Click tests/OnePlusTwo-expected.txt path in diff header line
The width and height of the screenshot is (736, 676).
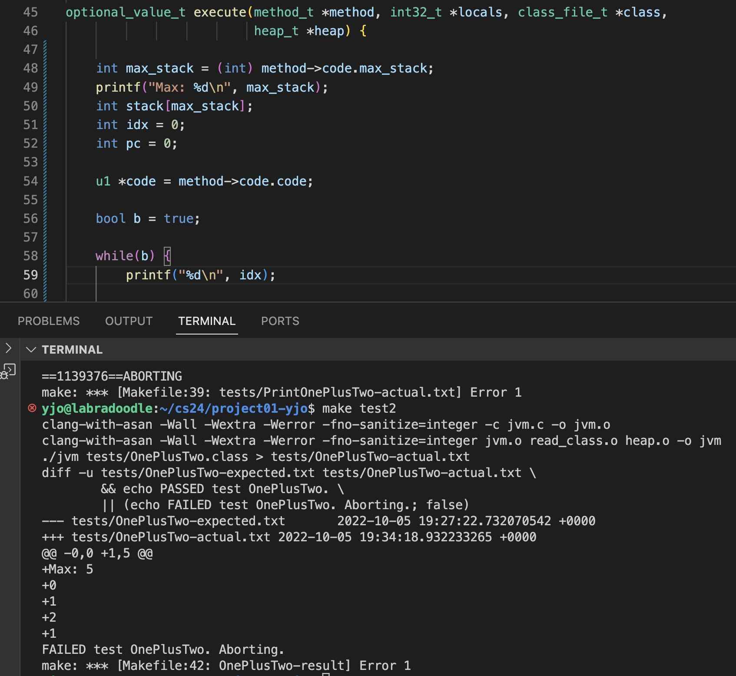coord(178,521)
